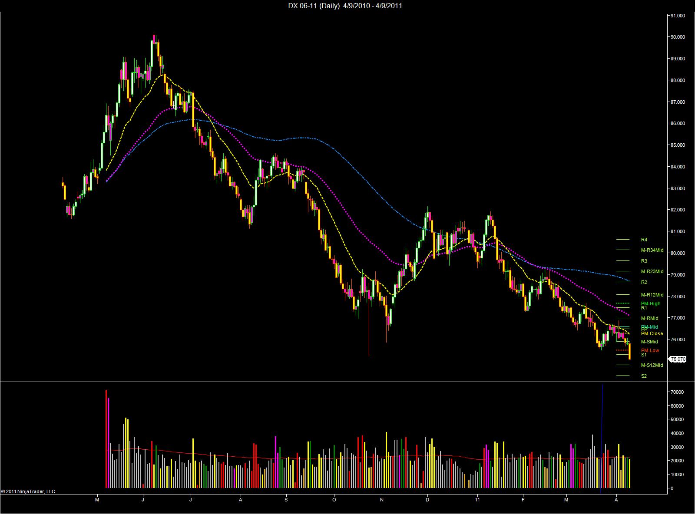This screenshot has width=695, height=514.
Task: Select 79.000 on the price scale
Action: (678, 275)
